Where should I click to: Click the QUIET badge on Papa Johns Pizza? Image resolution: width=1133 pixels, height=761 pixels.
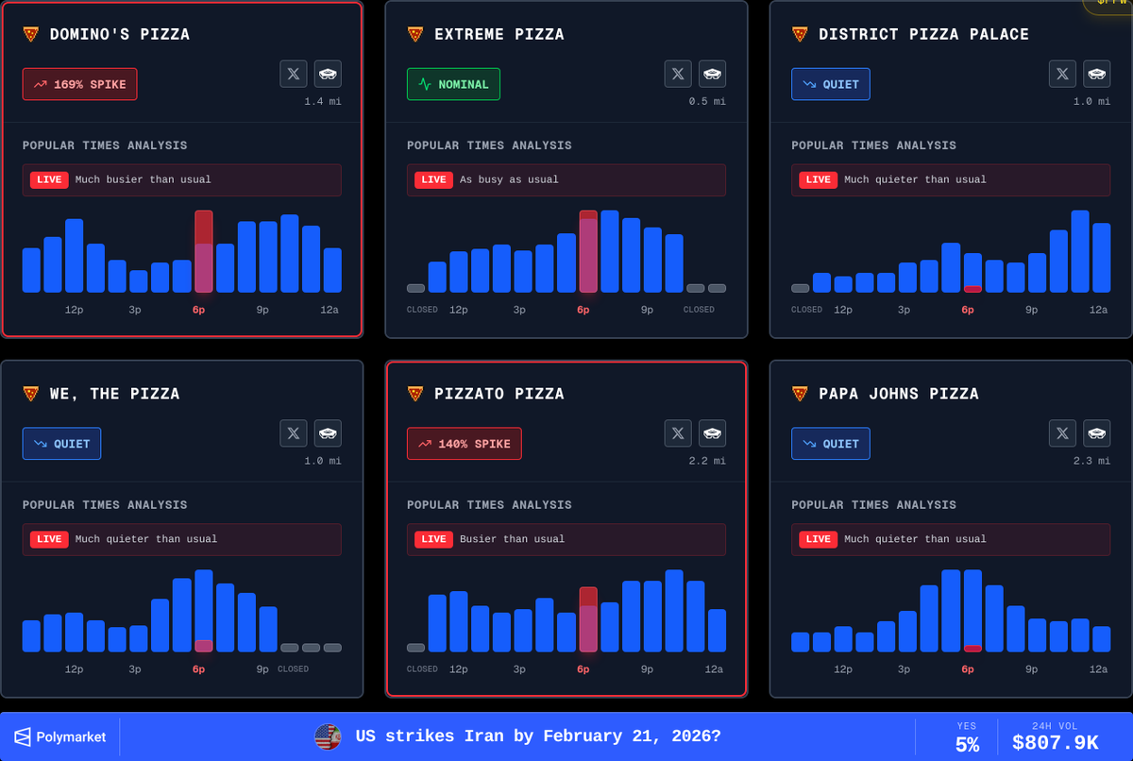point(831,444)
